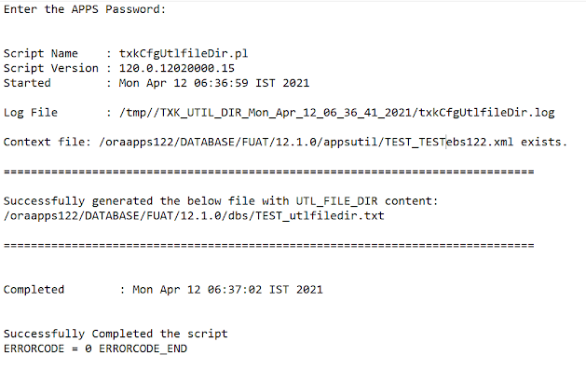Click the Script Version number 120.0.12020000.15
586x383 pixels.
176,68
